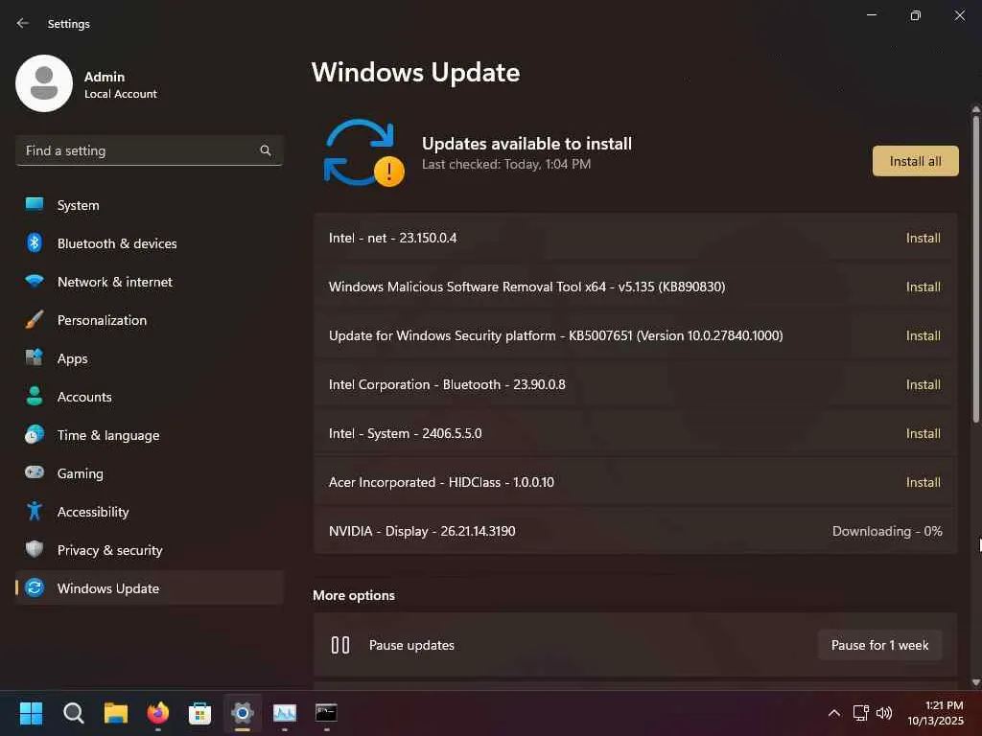This screenshot has width=982, height=736.
Task: Open Privacy & security settings
Action: (x=149, y=549)
